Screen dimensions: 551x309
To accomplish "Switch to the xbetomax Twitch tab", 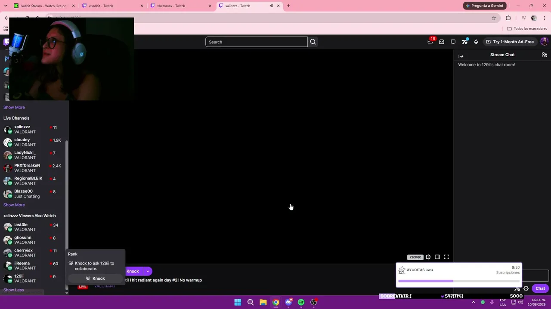I will coord(181,6).
